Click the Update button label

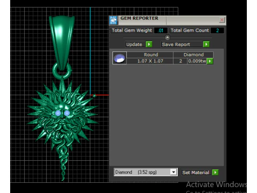(134, 44)
